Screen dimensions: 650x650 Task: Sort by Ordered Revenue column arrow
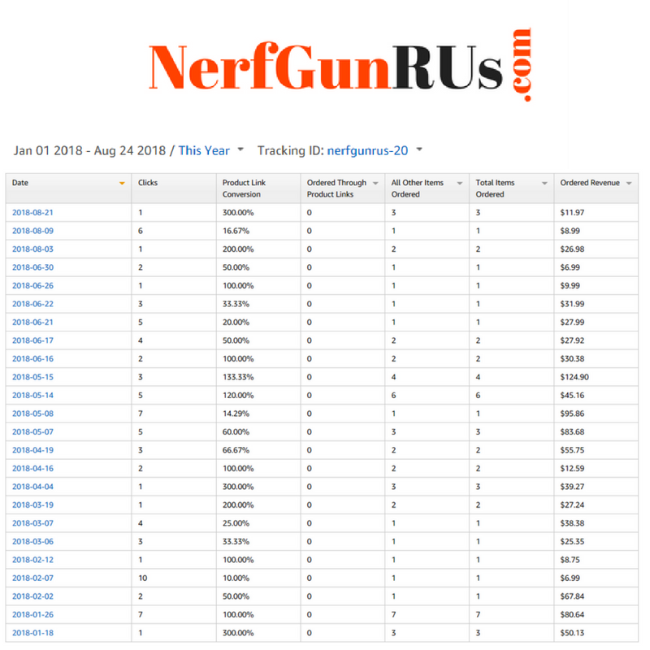629,184
